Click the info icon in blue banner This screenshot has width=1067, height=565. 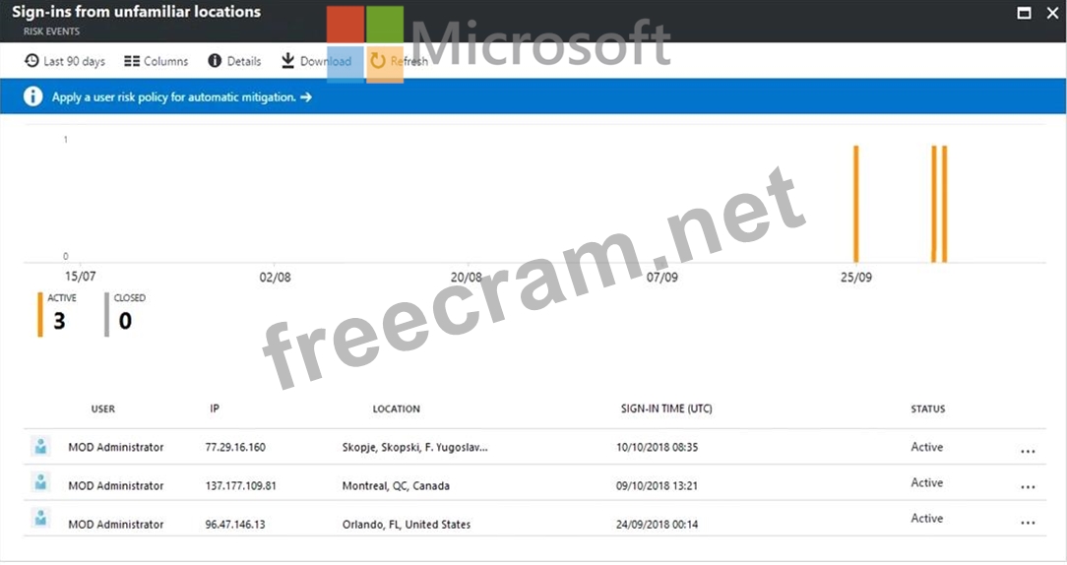[x=32, y=96]
